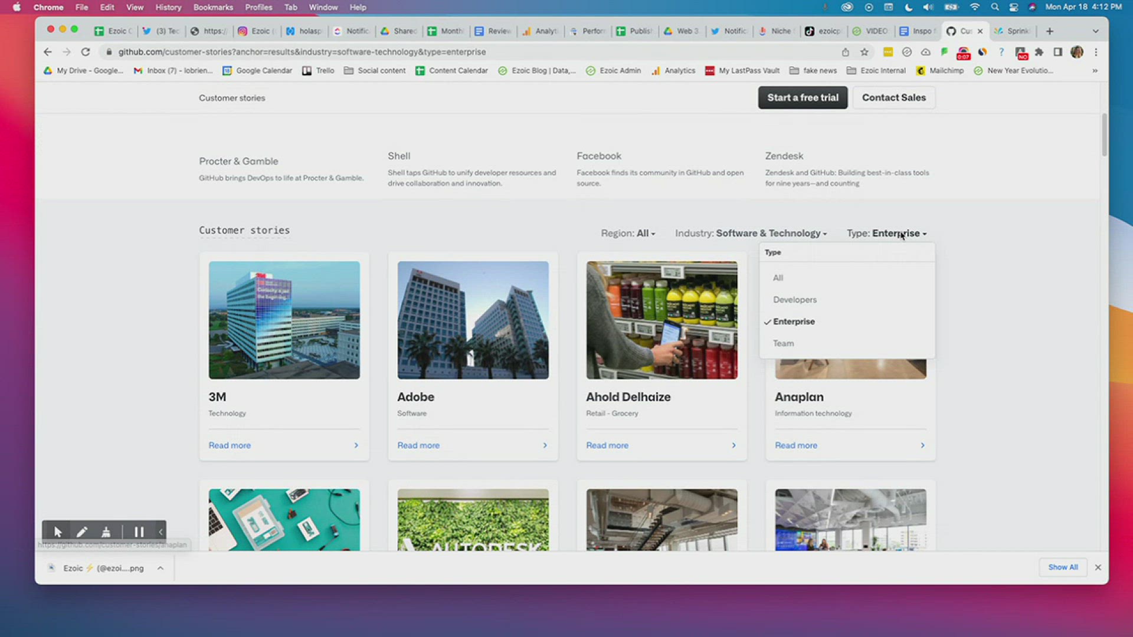The height and width of the screenshot is (637, 1133).
Task: Switch to the holasp tab
Action: 305,31
